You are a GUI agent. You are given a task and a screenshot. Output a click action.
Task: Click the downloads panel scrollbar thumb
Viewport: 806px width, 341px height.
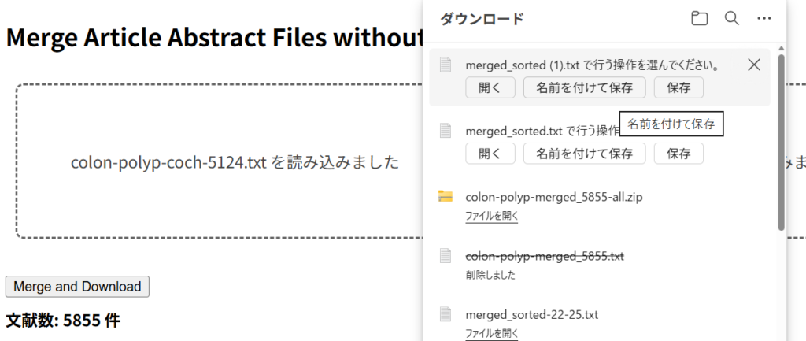click(781, 142)
